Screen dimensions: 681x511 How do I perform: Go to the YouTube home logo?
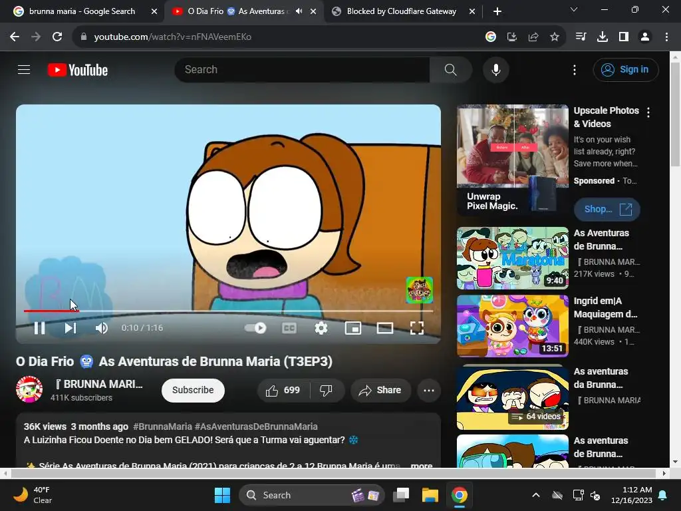pyautogui.click(x=78, y=70)
